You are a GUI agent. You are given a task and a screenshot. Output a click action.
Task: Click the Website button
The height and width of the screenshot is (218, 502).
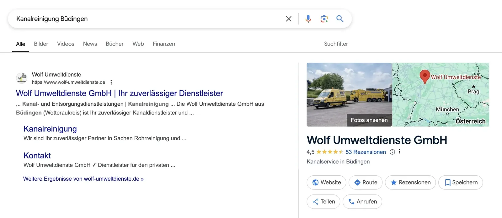click(x=326, y=182)
